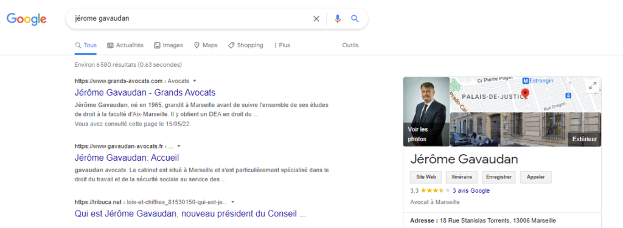The image size is (623, 228).
Task: Switch to the Maps tab
Action: tap(206, 45)
